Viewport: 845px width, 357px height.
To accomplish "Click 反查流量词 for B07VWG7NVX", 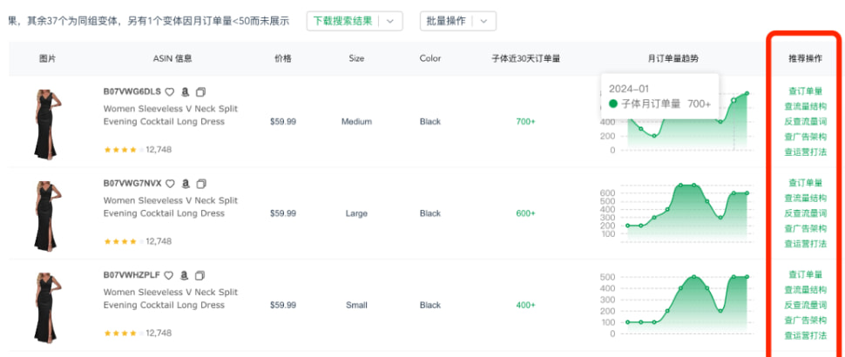I will coord(805,213).
